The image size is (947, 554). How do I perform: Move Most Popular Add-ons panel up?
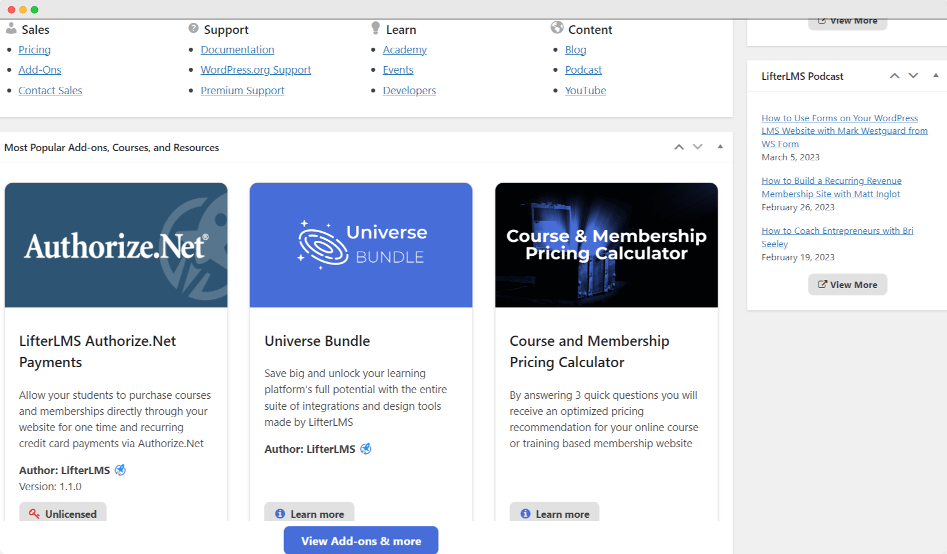[679, 147]
